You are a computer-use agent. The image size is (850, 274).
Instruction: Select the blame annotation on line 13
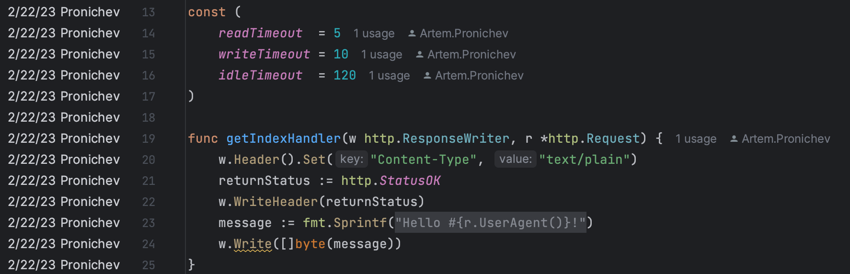(x=64, y=12)
